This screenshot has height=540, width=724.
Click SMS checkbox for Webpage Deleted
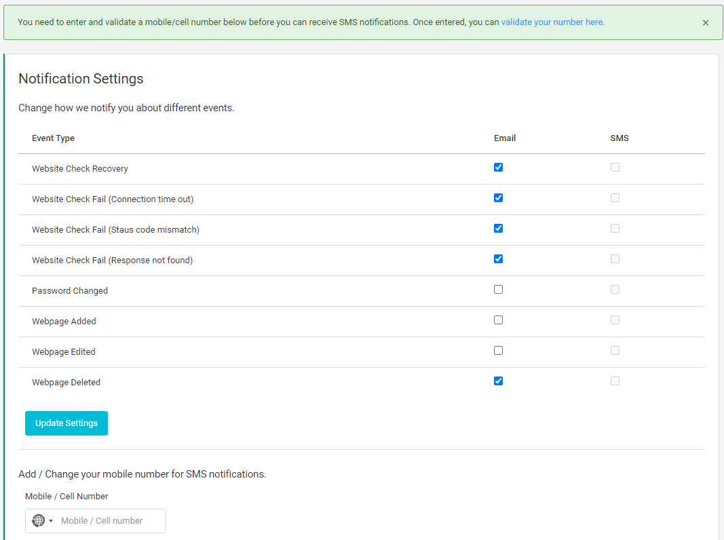615,381
